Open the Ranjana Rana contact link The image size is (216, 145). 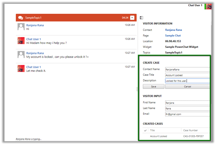pos(175,30)
